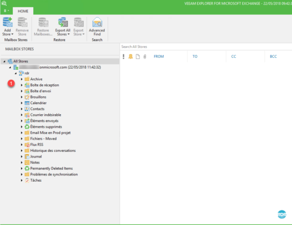The image size is (292, 225).
Task: Expand the Brouillons folder
Action: 21,97
